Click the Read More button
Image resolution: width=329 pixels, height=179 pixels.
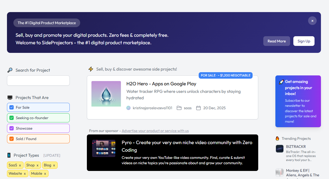277,41
